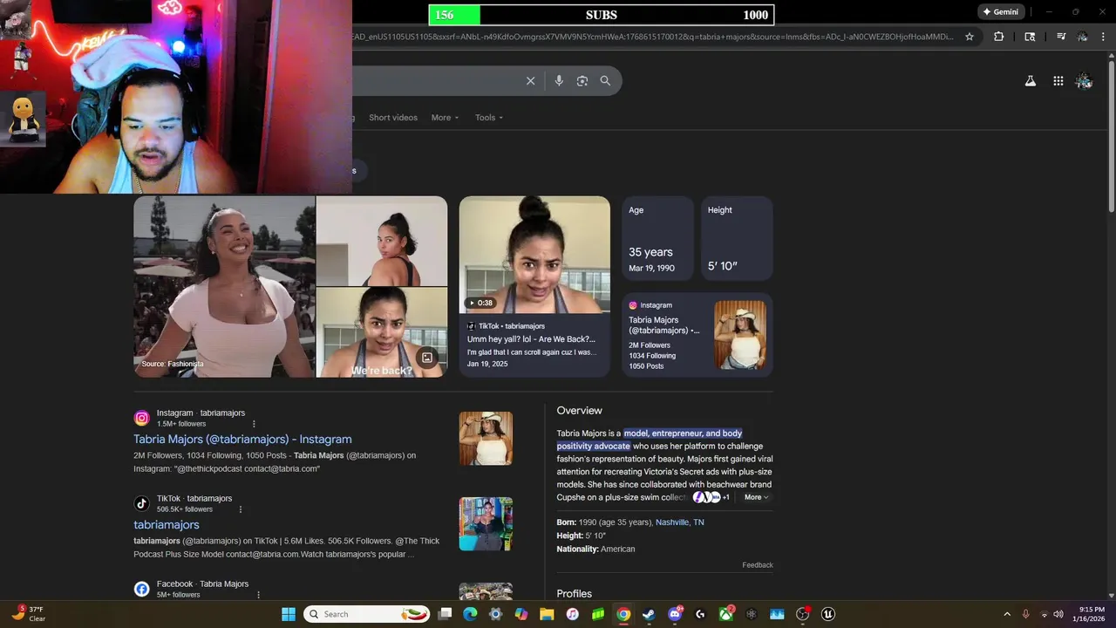Viewport: 1116px width, 628px height.
Task: Open Tabria Majors Instagram result link
Action: pyautogui.click(x=242, y=439)
